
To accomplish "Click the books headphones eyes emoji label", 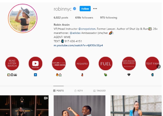I will pyautogui.click(x=12, y=75).
